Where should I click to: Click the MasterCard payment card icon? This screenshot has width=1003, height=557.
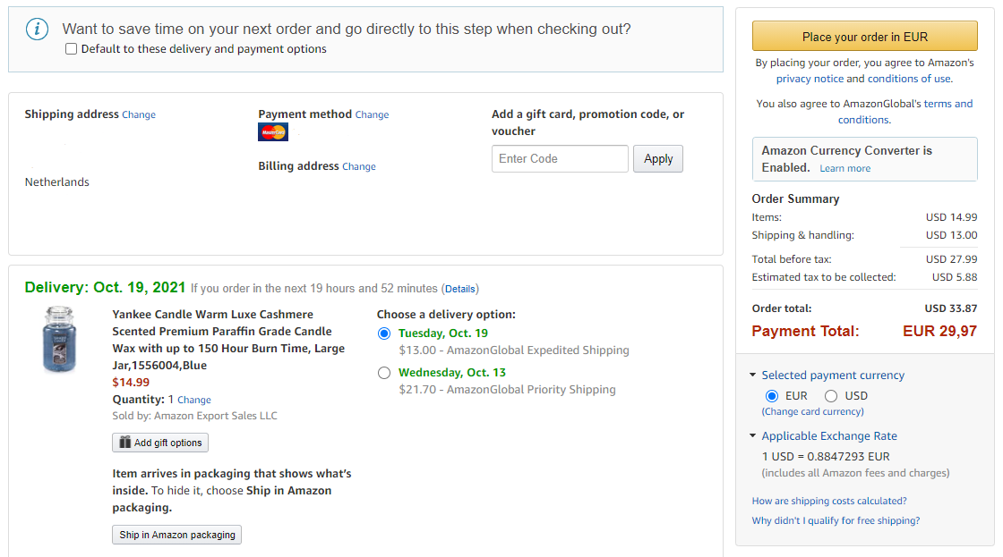coord(273,132)
